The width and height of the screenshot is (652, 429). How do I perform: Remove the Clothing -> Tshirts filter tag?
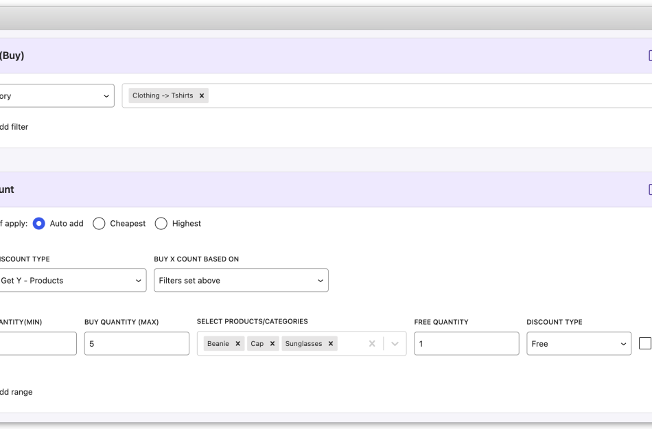click(201, 95)
